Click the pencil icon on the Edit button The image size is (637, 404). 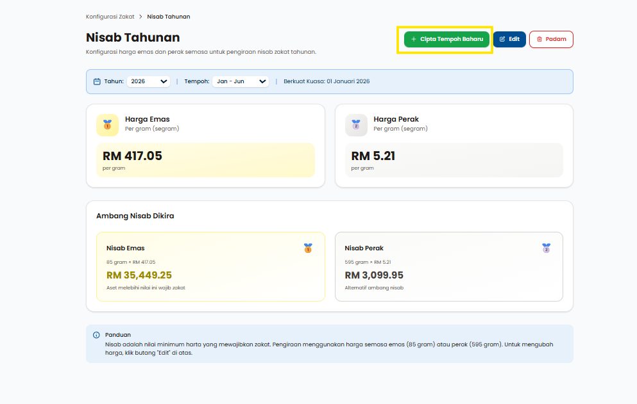click(x=502, y=39)
